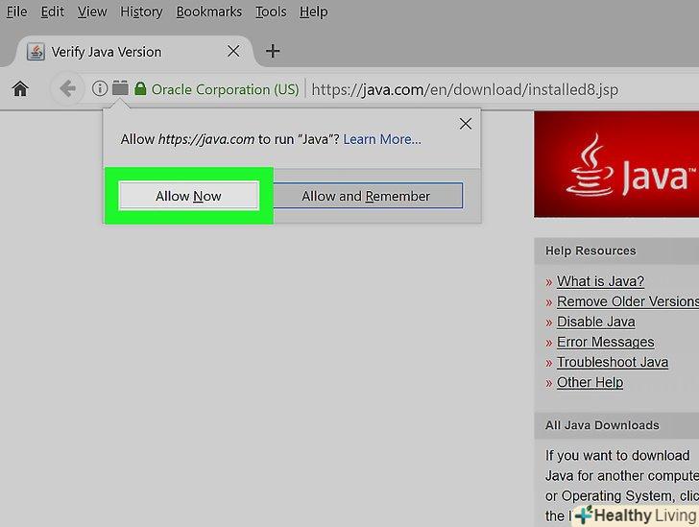Close the Verify Java Version tab
699x527 pixels.
click(233, 51)
